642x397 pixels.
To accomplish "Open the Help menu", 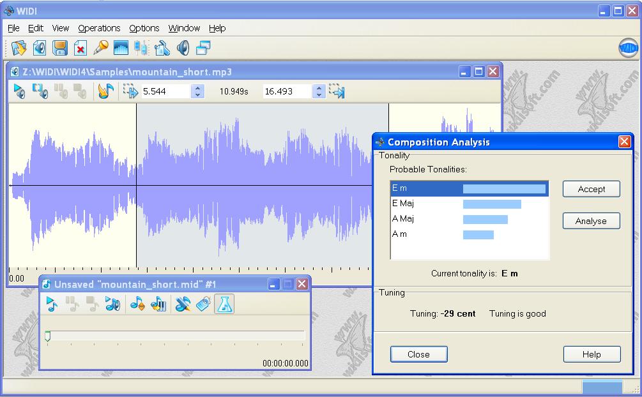I will pyautogui.click(x=217, y=28).
